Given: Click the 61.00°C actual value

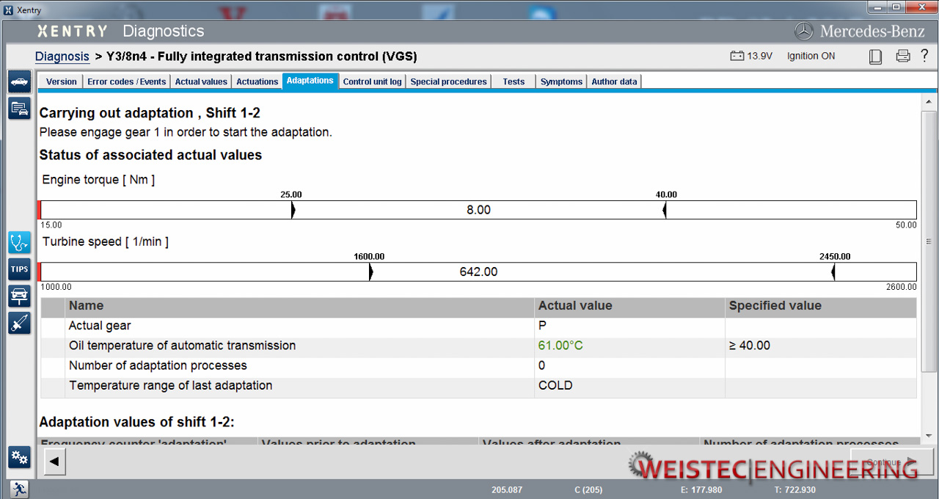Looking at the screenshot, I should [560, 346].
